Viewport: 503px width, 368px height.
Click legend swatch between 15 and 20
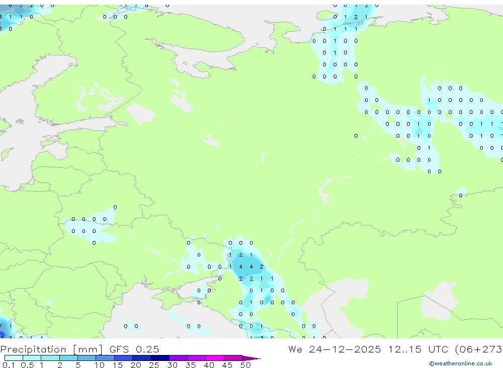[x=124, y=358]
